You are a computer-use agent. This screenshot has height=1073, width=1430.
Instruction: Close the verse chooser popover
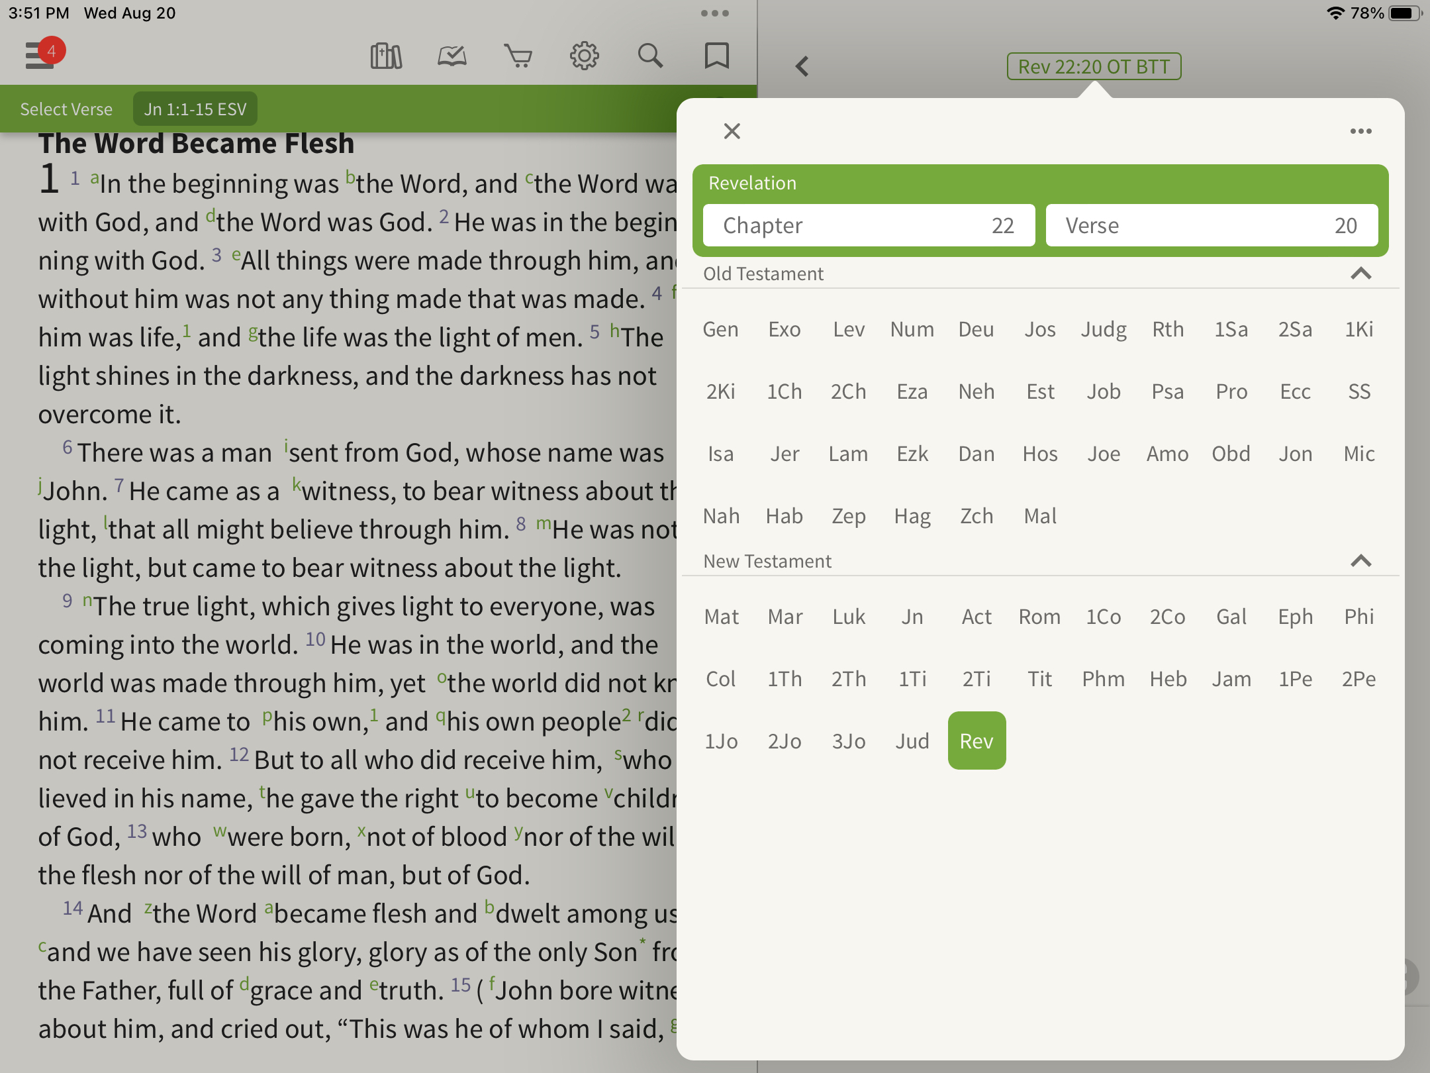click(732, 131)
